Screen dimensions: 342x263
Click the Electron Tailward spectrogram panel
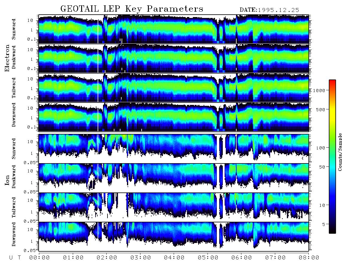click(x=174, y=88)
